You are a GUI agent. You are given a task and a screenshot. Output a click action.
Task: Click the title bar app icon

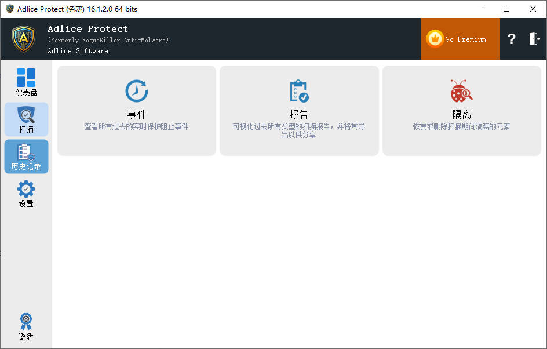tap(10, 9)
